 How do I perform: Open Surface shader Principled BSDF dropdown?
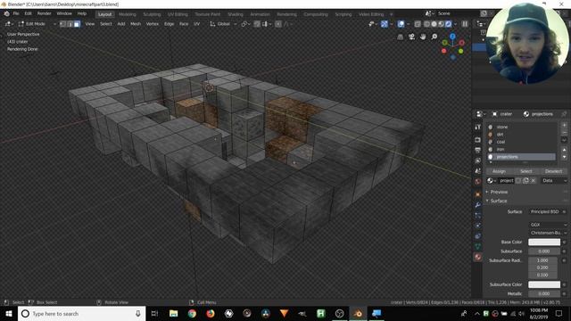[545, 211]
